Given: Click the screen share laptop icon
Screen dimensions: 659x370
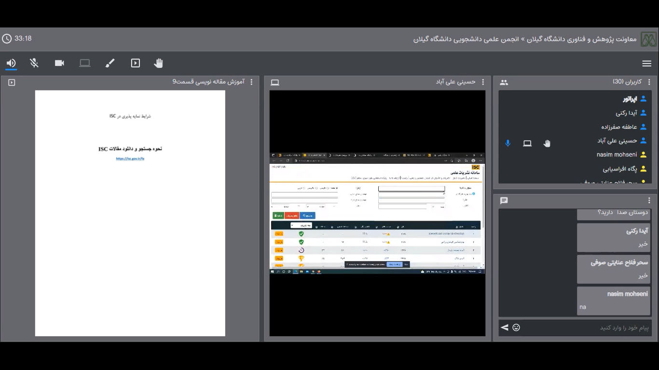Looking at the screenshot, I should 85,63.
